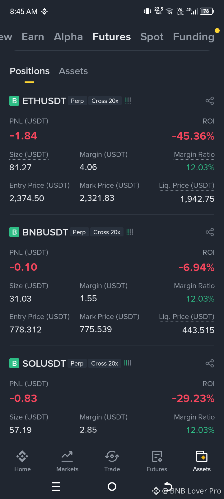Share the BNBUSDT position
The image size is (224, 499).
(x=210, y=232)
